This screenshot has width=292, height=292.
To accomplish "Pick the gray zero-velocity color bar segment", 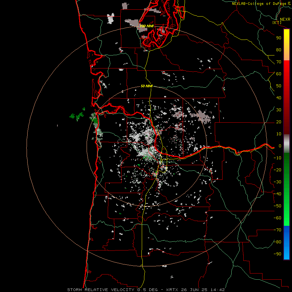I will coord(286,144).
